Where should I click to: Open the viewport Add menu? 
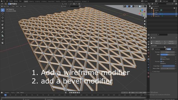point(21,6)
